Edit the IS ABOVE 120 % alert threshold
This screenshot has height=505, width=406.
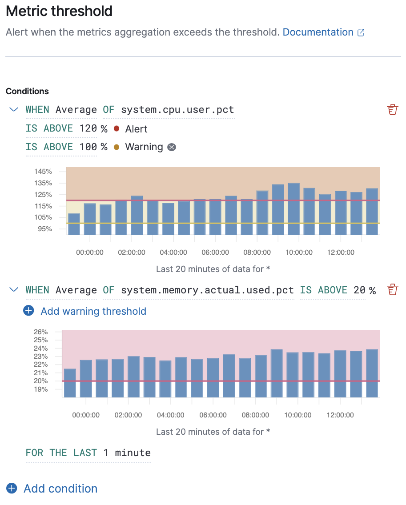pyautogui.click(x=67, y=129)
